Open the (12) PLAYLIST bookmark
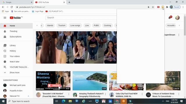186x104 pixels. 54,11
